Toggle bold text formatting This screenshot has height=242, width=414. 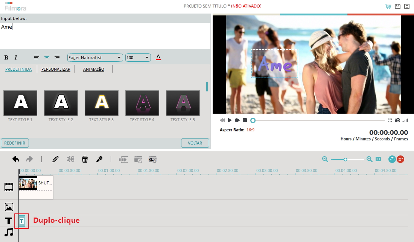[x=6, y=57]
